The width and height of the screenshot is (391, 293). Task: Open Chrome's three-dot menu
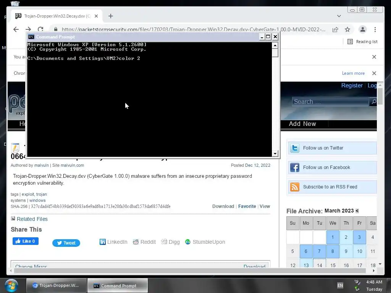click(375, 29)
